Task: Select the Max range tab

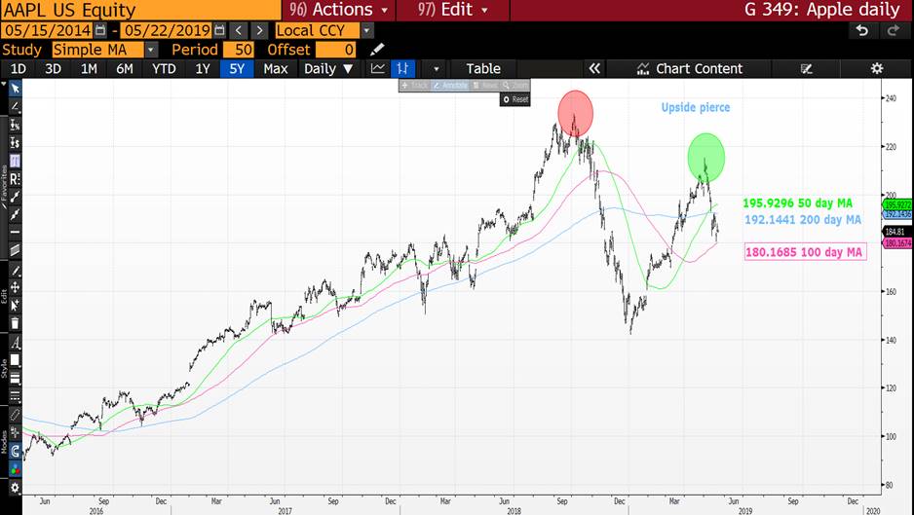Action: click(276, 69)
